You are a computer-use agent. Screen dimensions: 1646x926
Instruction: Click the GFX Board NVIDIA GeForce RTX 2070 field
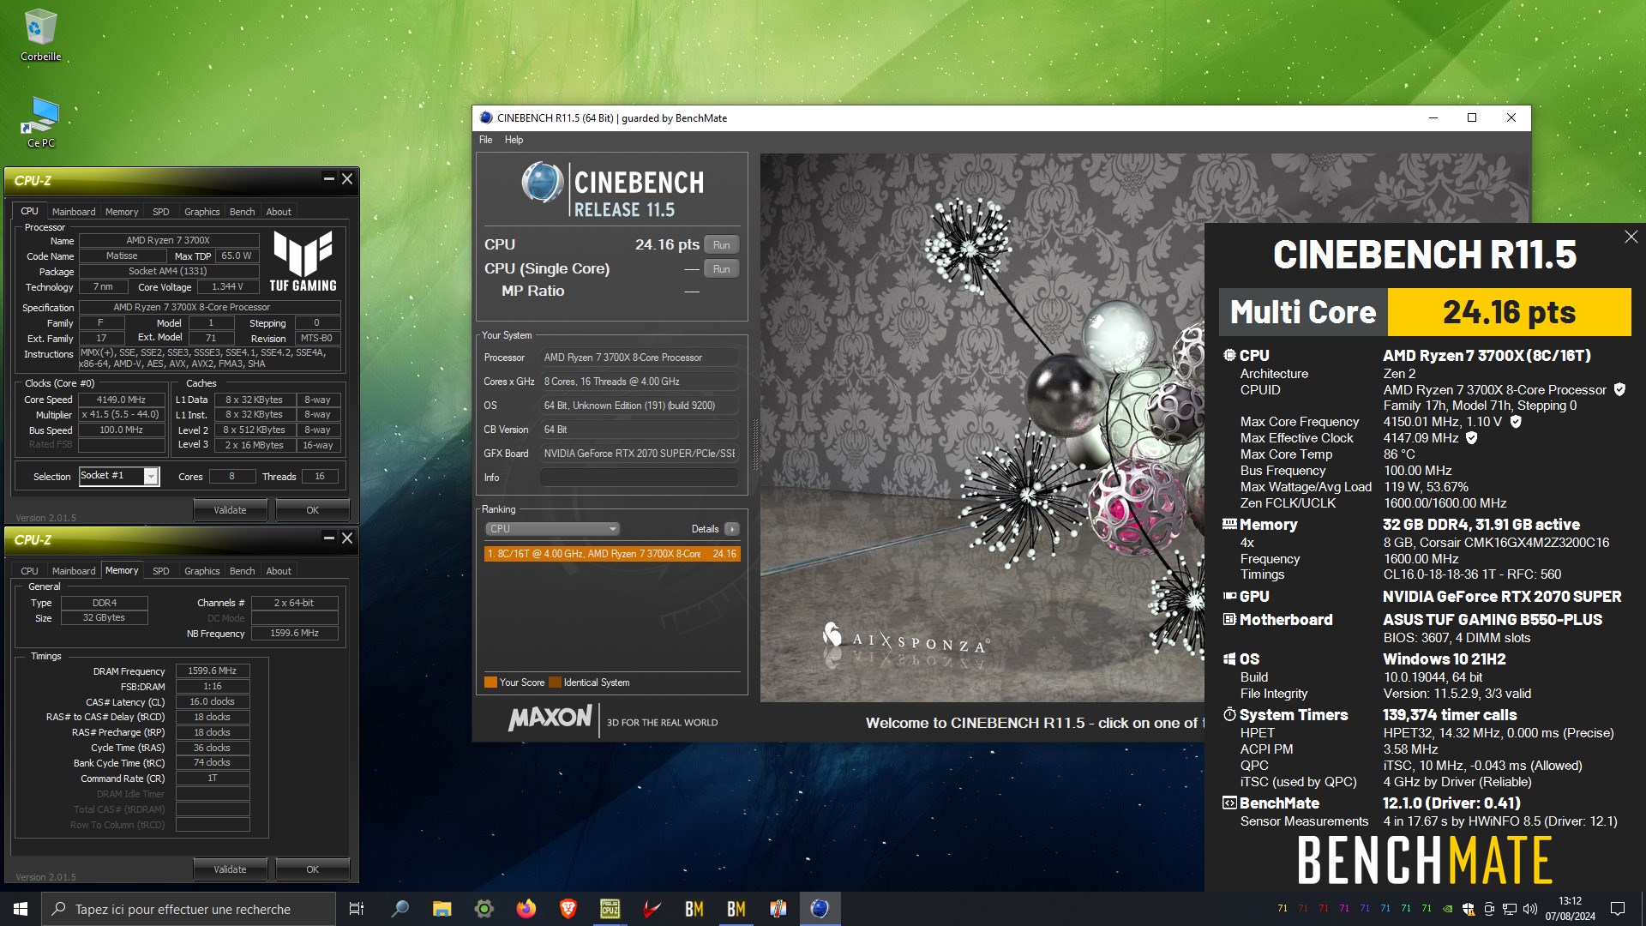pyautogui.click(x=639, y=454)
